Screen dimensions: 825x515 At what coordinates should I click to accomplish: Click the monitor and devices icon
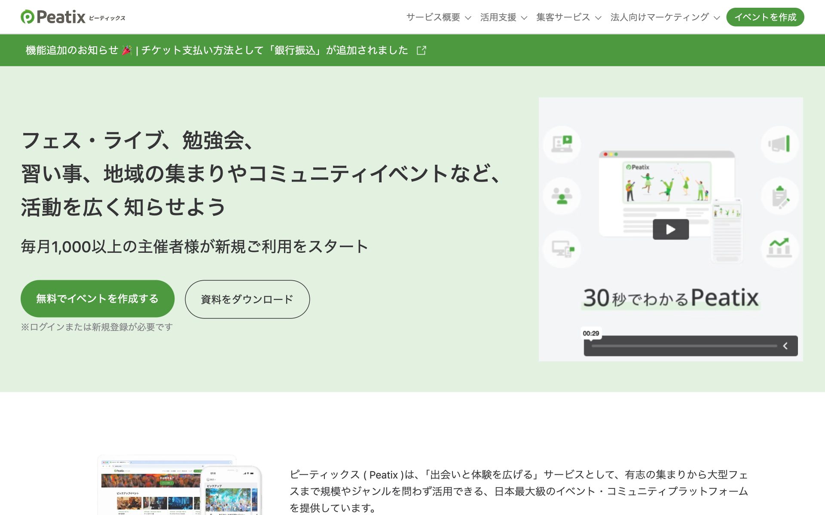pos(562,249)
